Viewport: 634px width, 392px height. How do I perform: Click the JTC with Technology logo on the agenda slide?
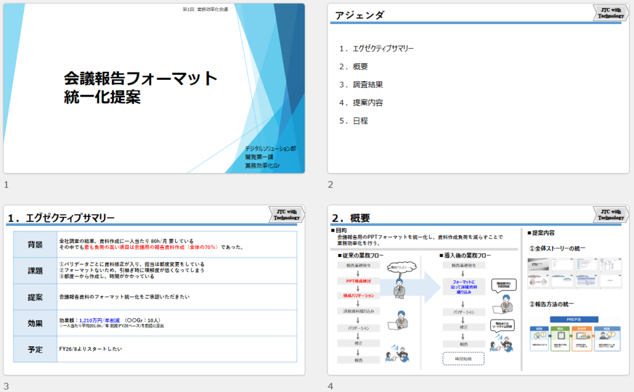[x=611, y=13]
